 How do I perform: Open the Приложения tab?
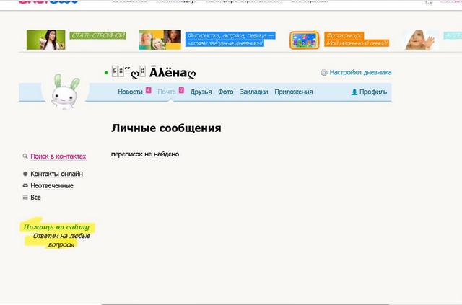pyautogui.click(x=294, y=92)
